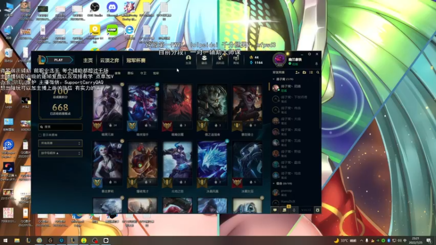
Task: Open the chat bubble icon at bottom
Action: point(275,210)
